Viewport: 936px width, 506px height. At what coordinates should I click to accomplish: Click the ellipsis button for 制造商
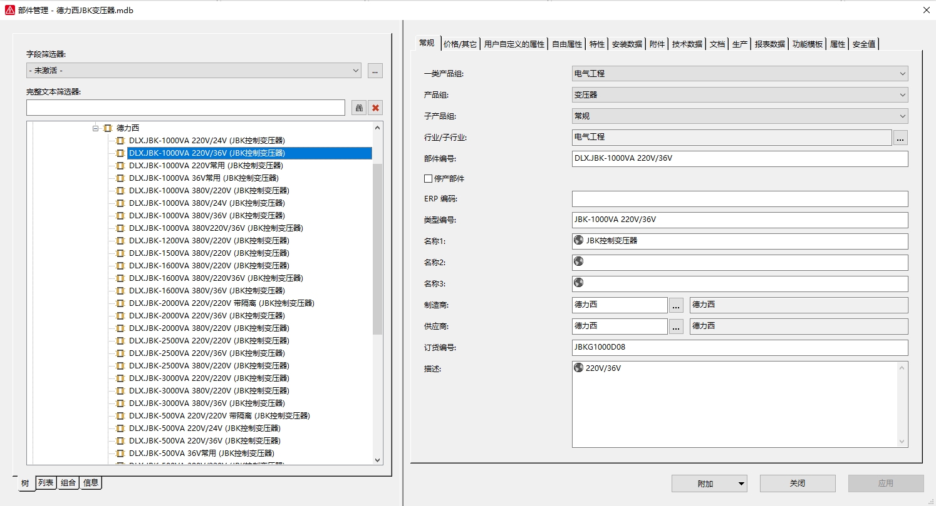click(x=676, y=305)
